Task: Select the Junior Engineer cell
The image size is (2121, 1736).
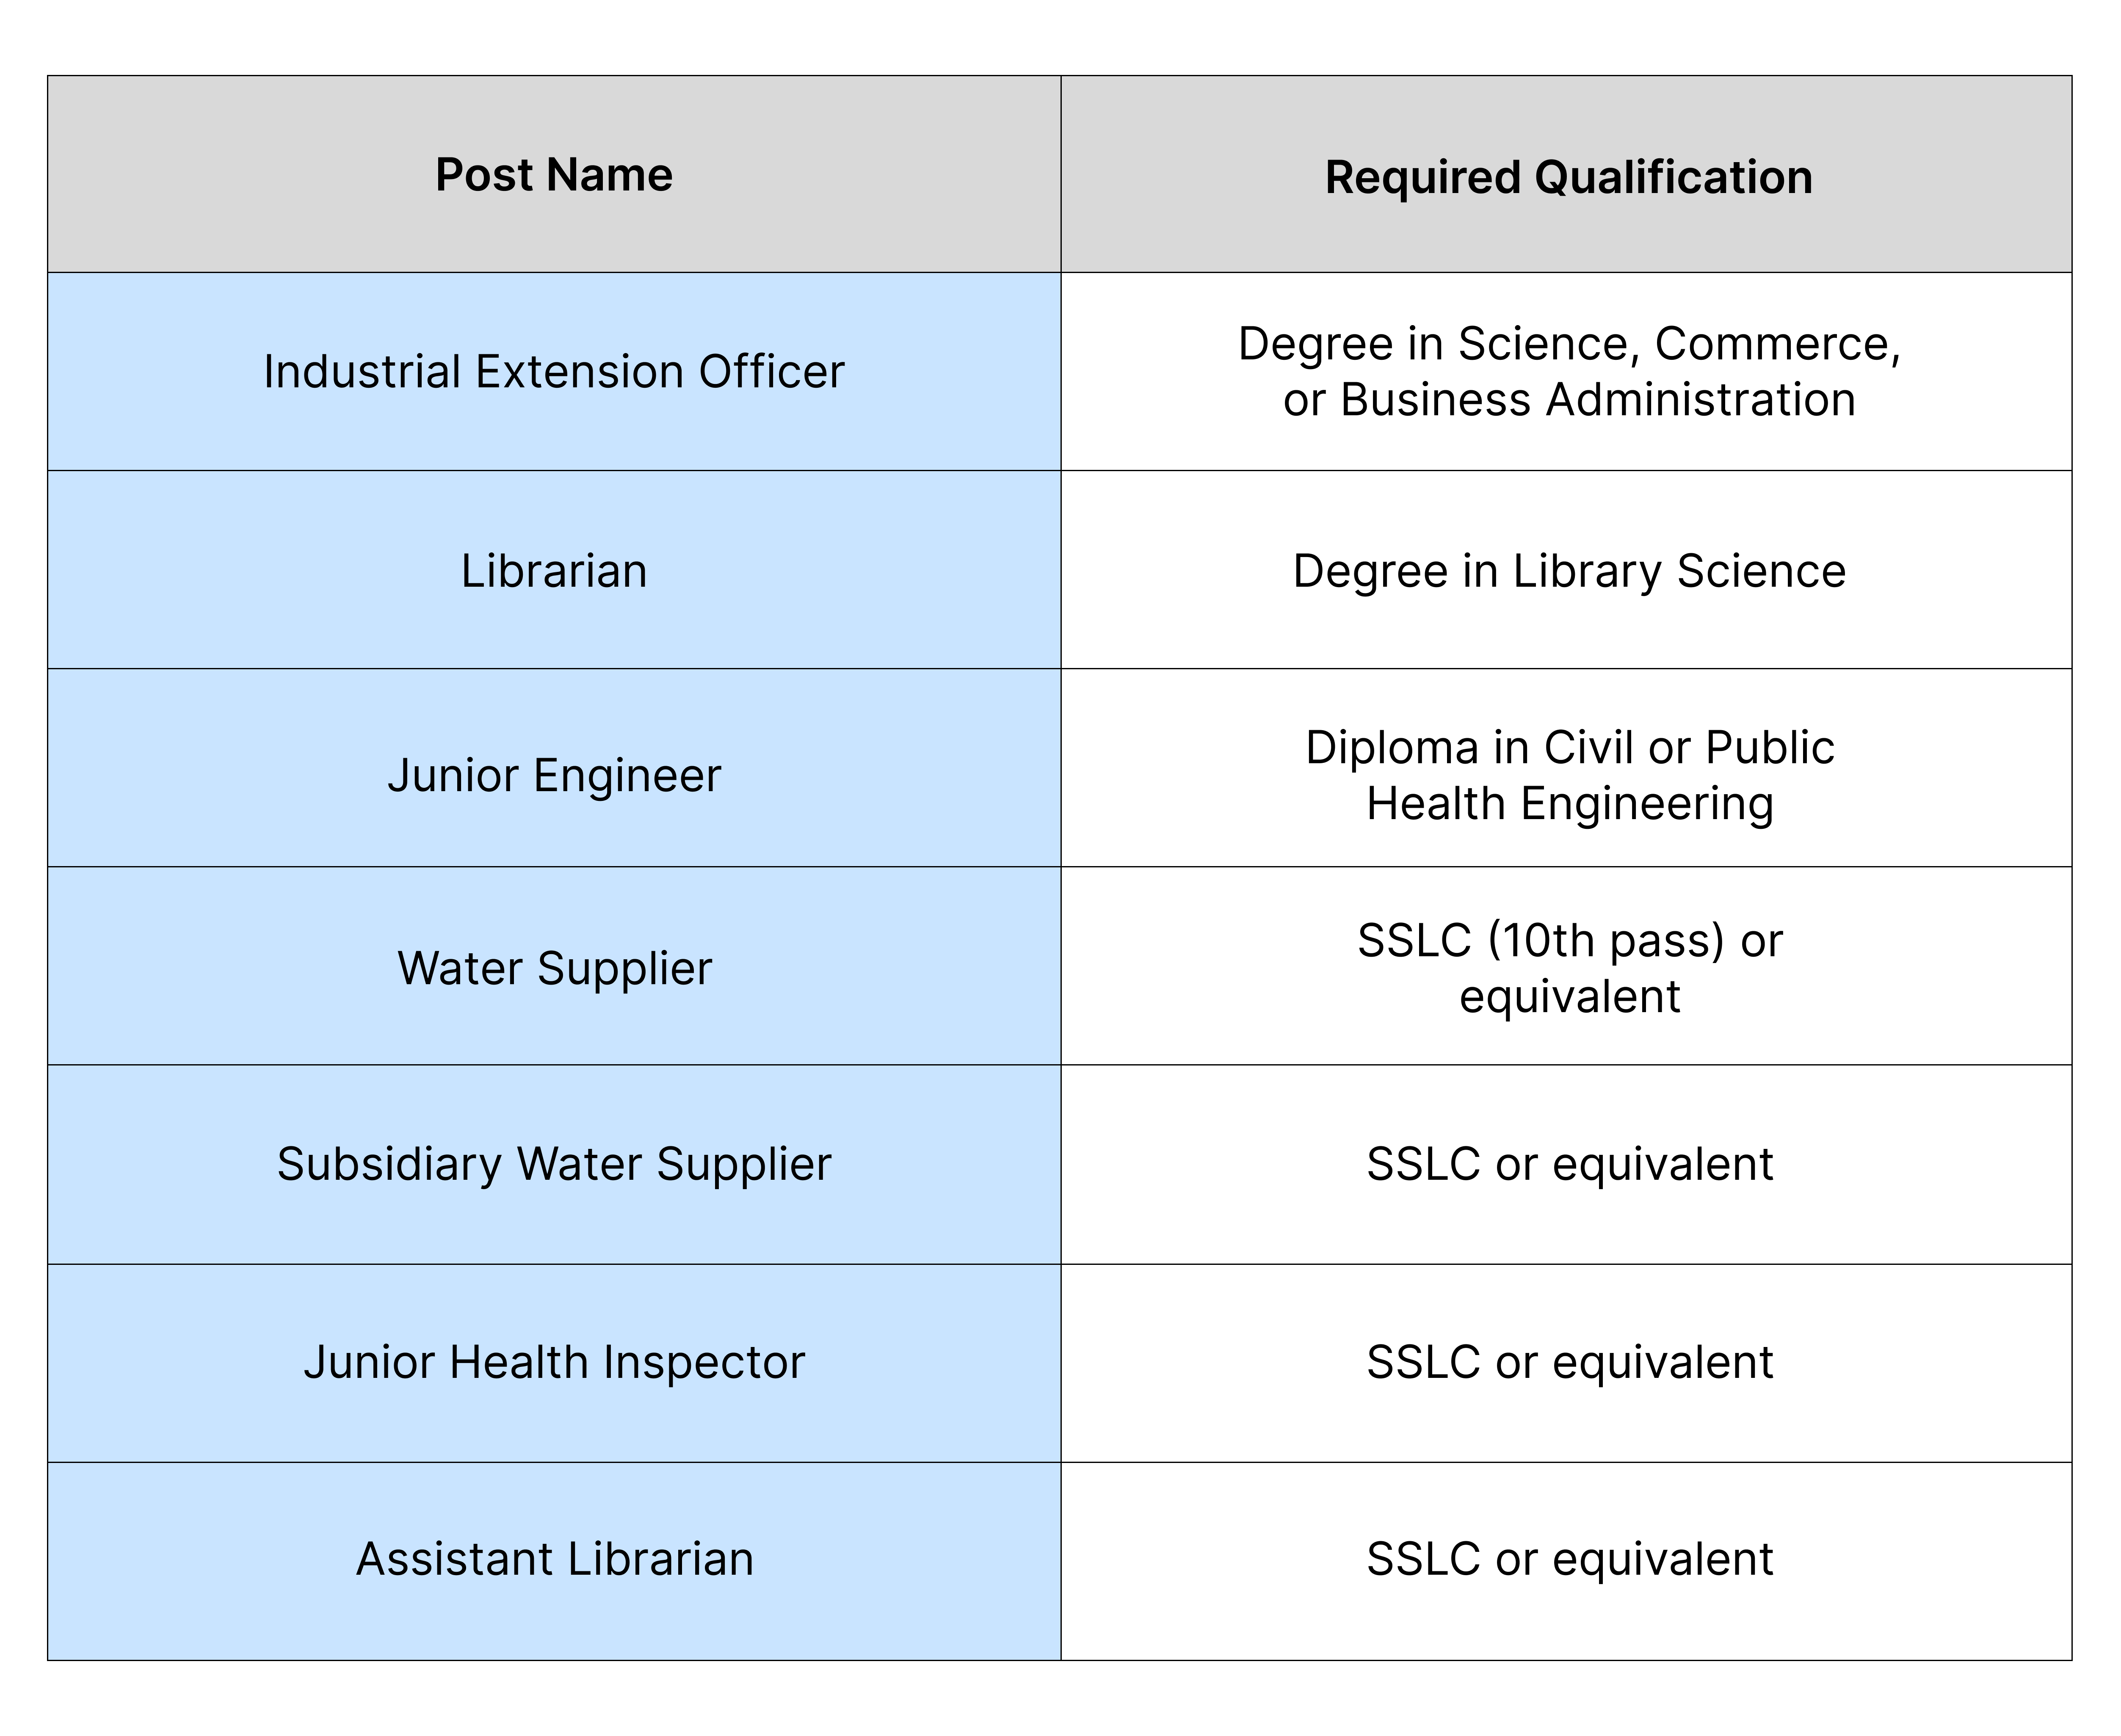Action: 554,768
